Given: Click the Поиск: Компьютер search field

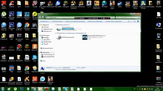Looking at the screenshot, I should pyautogui.click(x=128, y=17).
